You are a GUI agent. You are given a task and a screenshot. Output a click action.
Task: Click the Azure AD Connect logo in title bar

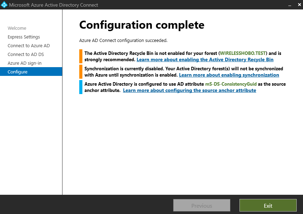5,5
